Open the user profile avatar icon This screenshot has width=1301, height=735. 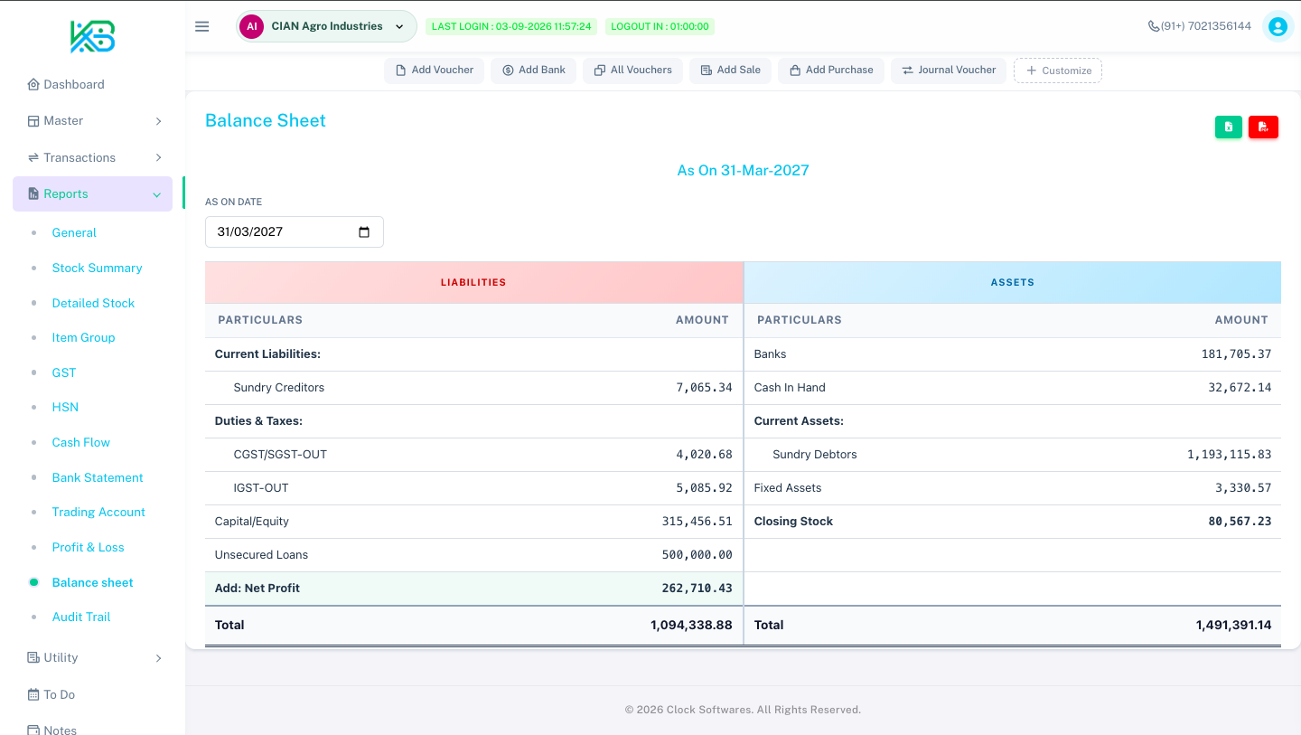coord(1278,26)
